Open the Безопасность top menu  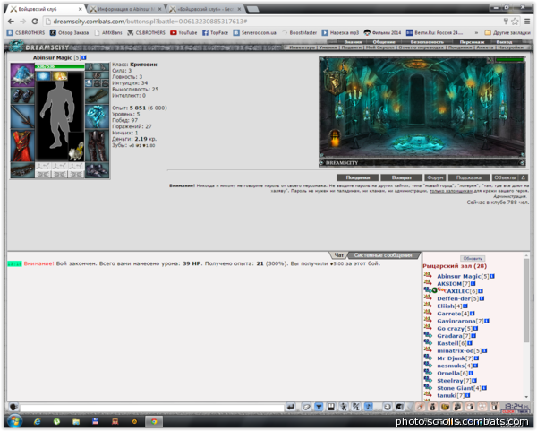pyautogui.click(x=427, y=42)
